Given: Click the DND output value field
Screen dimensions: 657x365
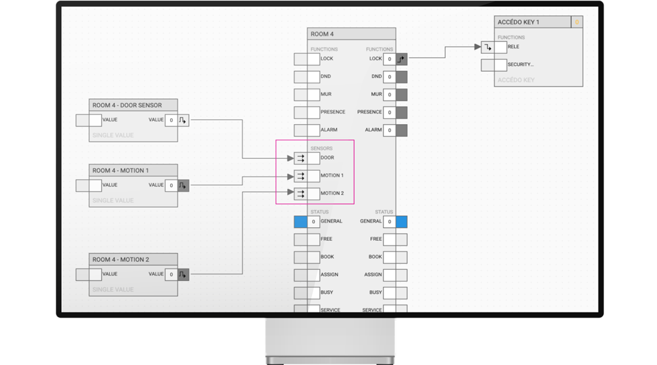Looking at the screenshot, I should click(x=390, y=77).
